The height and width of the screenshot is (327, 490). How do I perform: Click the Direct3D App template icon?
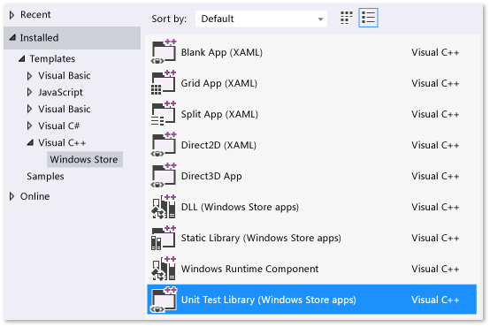pyautogui.click(x=164, y=175)
